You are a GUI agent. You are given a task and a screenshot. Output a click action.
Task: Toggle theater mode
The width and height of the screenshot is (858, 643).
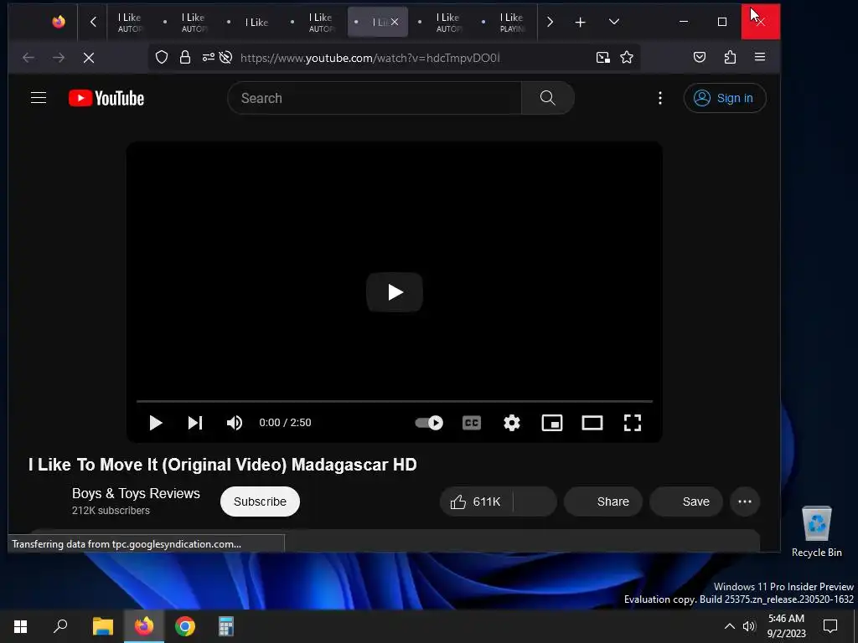[592, 423]
